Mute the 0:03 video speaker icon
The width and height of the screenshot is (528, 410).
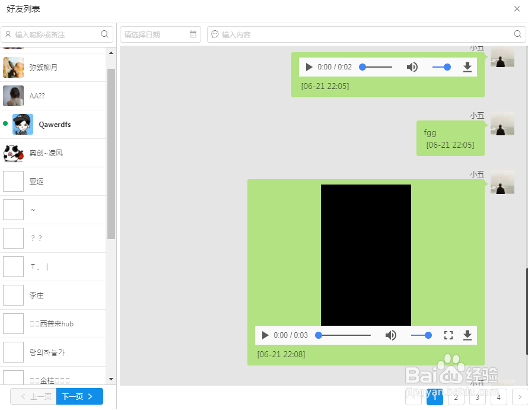click(x=390, y=335)
